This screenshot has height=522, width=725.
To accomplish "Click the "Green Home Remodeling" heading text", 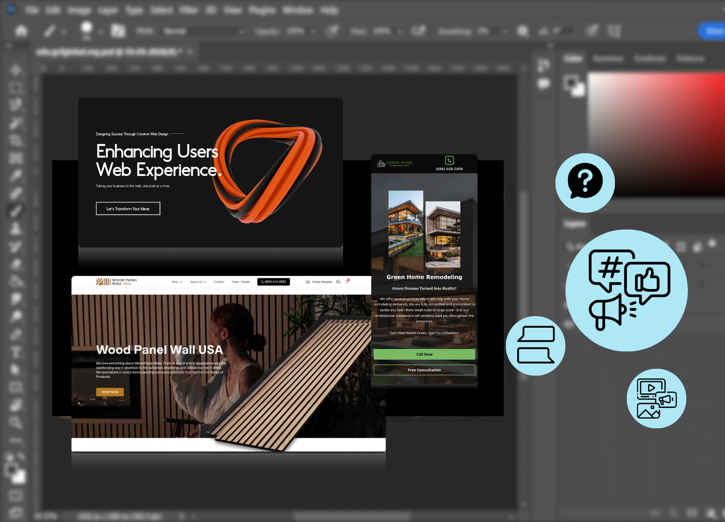I will [x=424, y=277].
